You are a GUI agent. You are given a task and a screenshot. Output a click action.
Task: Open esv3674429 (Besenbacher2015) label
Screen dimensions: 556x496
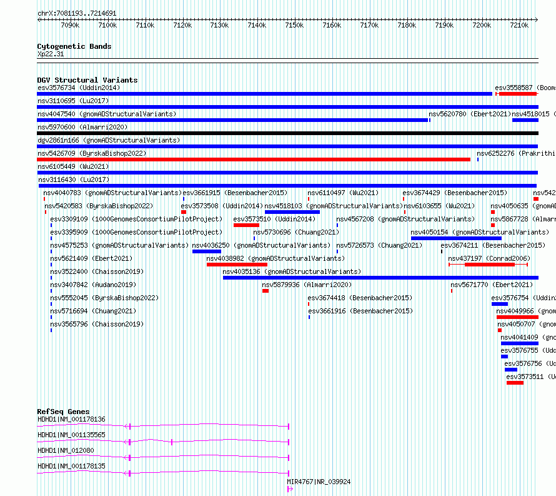(455, 193)
